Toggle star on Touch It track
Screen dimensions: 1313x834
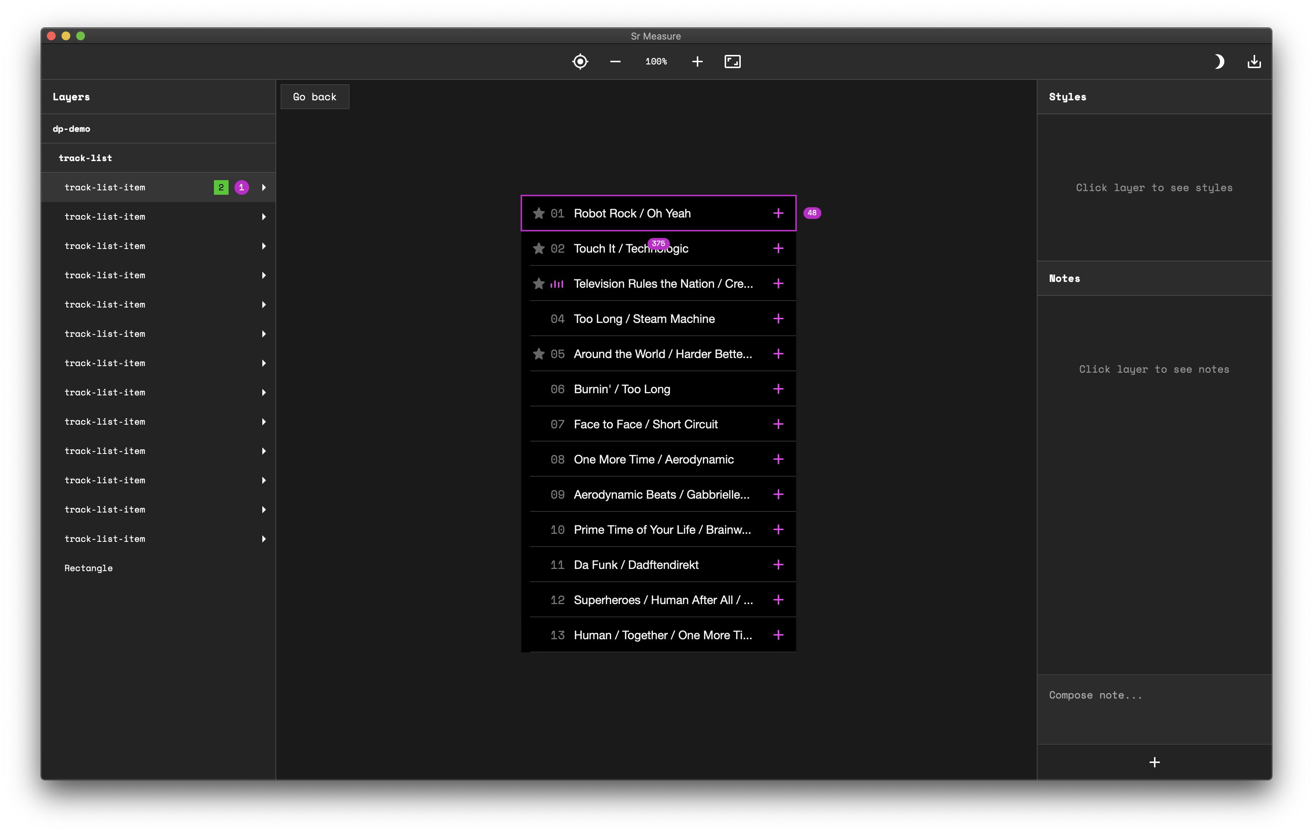[539, 248]
